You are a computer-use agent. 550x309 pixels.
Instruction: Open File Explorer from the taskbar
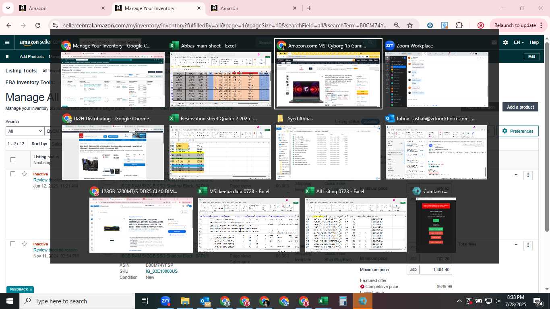(x=185, y=301)
